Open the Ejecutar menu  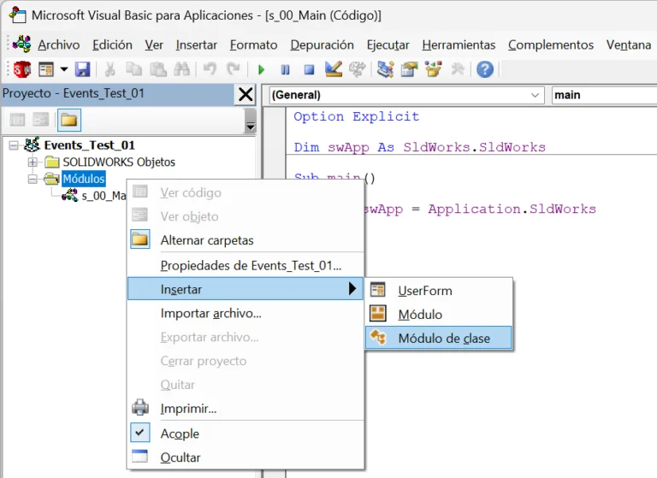(388, 44)
